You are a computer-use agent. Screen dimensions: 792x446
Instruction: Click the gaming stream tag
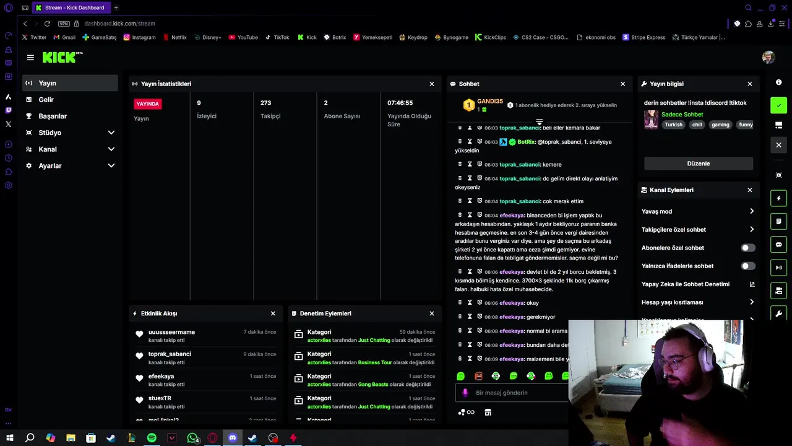click(x=720, y=125)
